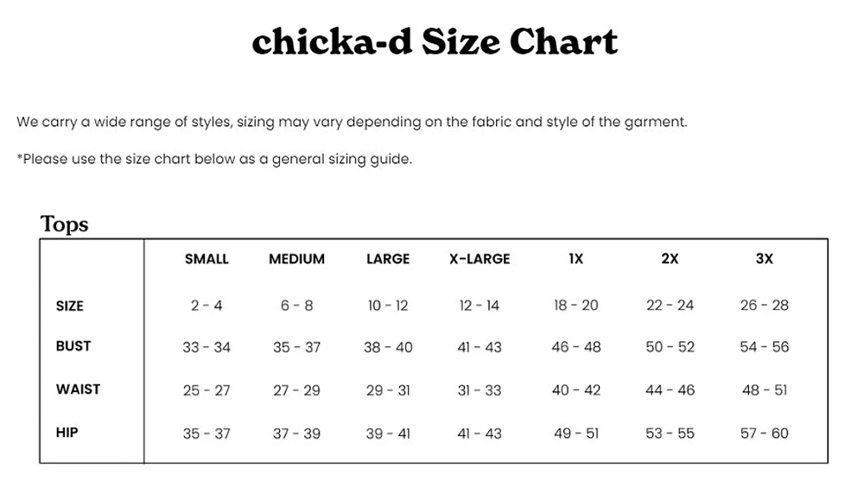This screenshot has height=482, width=864.
Task: Select the 3X column header
Action: click(765, 259)
